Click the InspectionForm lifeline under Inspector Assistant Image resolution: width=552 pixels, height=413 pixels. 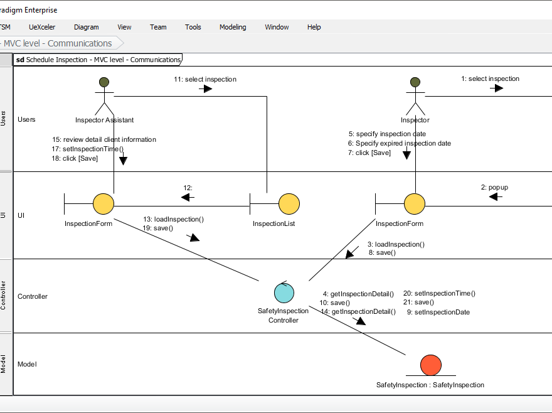[x=103, y=203]
